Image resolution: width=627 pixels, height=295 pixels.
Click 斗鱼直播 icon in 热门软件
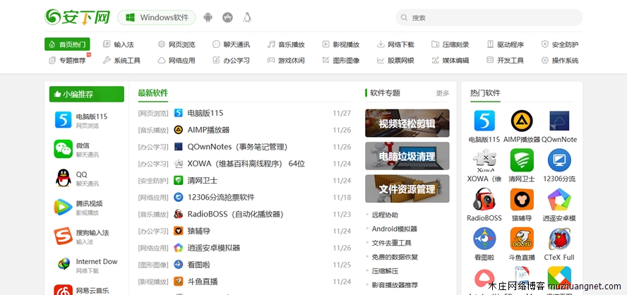521,239
